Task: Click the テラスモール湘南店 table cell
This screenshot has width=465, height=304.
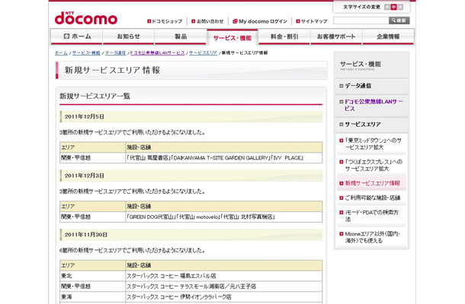Action: (223, 287)
